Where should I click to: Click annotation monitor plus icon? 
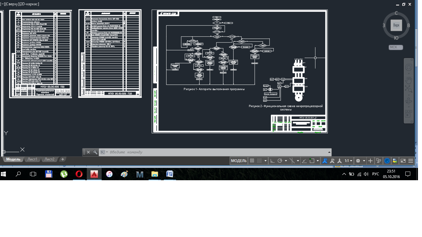[x=370, y=161]
